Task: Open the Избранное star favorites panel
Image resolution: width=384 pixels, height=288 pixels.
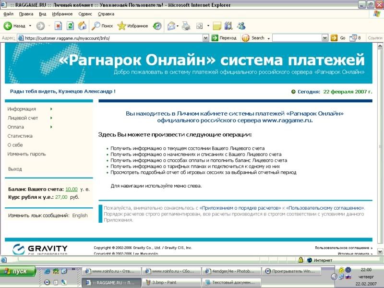Action: click(x=132, y=26)
